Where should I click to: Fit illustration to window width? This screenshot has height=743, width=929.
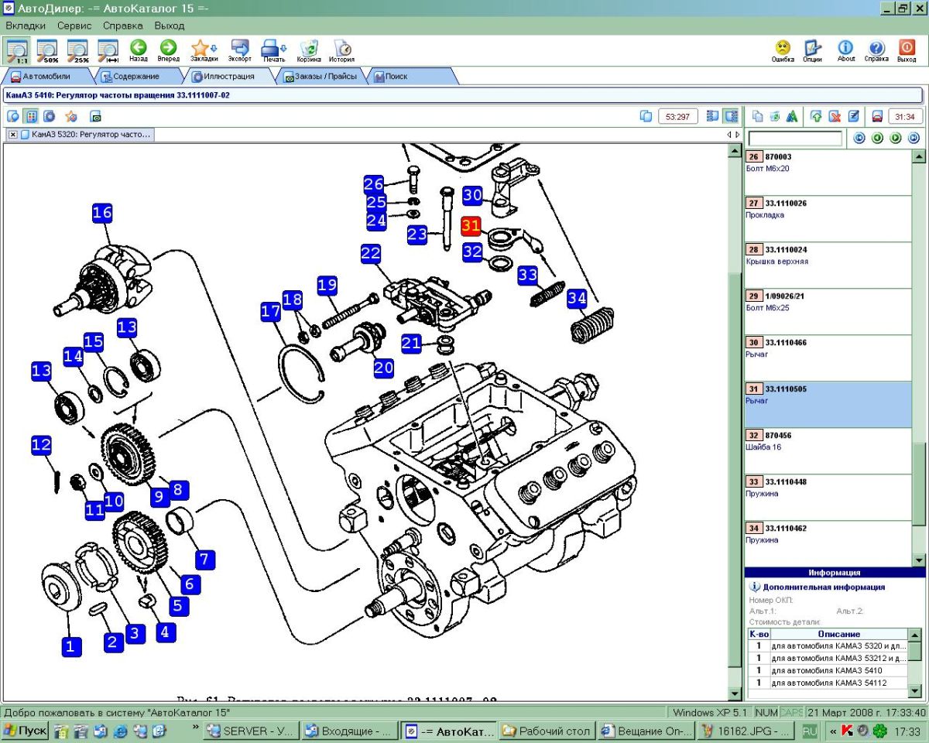coord(108,50)
